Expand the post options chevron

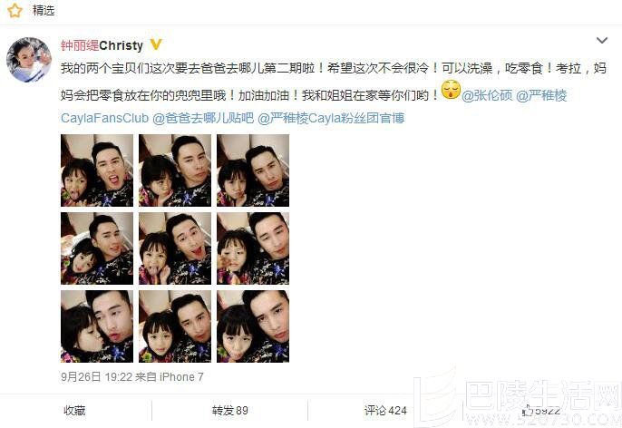pyautogui.click(x=602, y=41)
